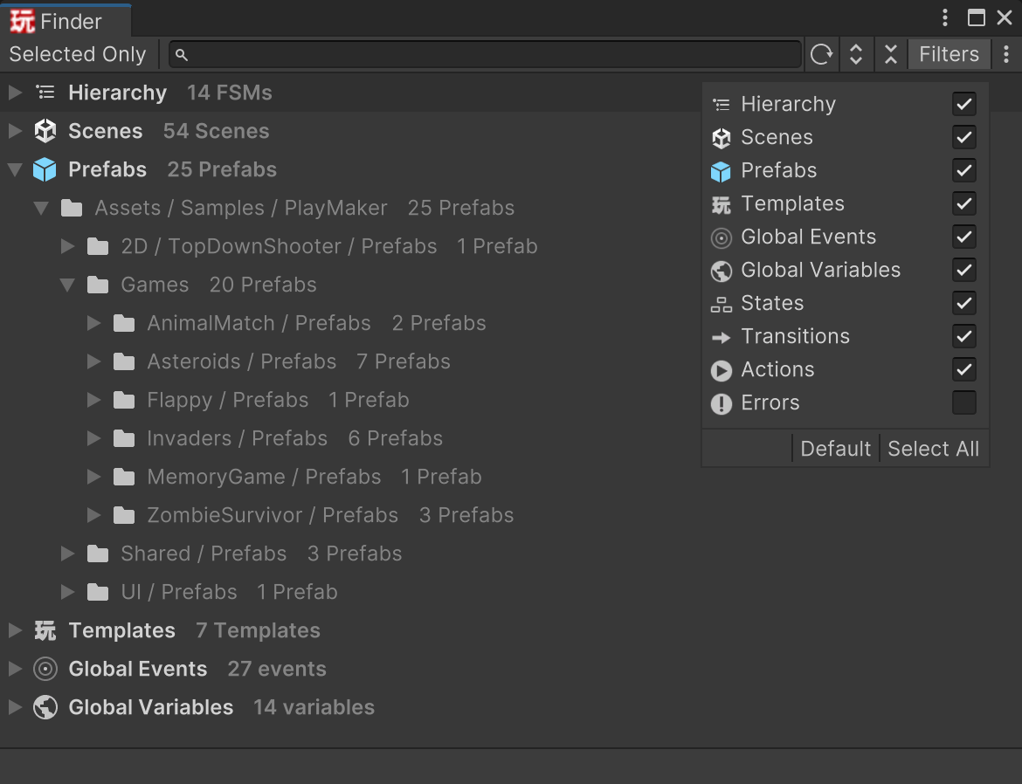
Task: Toggle the Global Events filter checkbox
Action: (964, 237)
